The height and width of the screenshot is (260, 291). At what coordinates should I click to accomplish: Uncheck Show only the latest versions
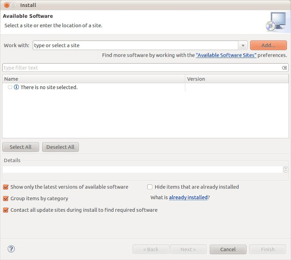[6, 187]
